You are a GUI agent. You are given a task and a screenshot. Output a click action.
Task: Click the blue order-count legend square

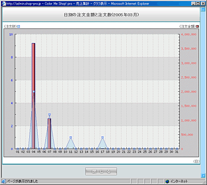pos(19,26)
